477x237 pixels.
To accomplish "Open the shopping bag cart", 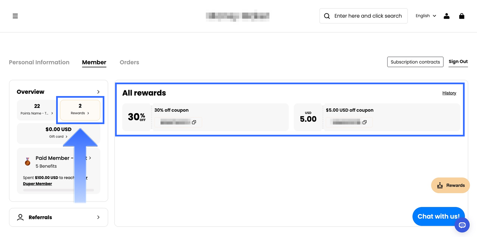I will [462, 16].
